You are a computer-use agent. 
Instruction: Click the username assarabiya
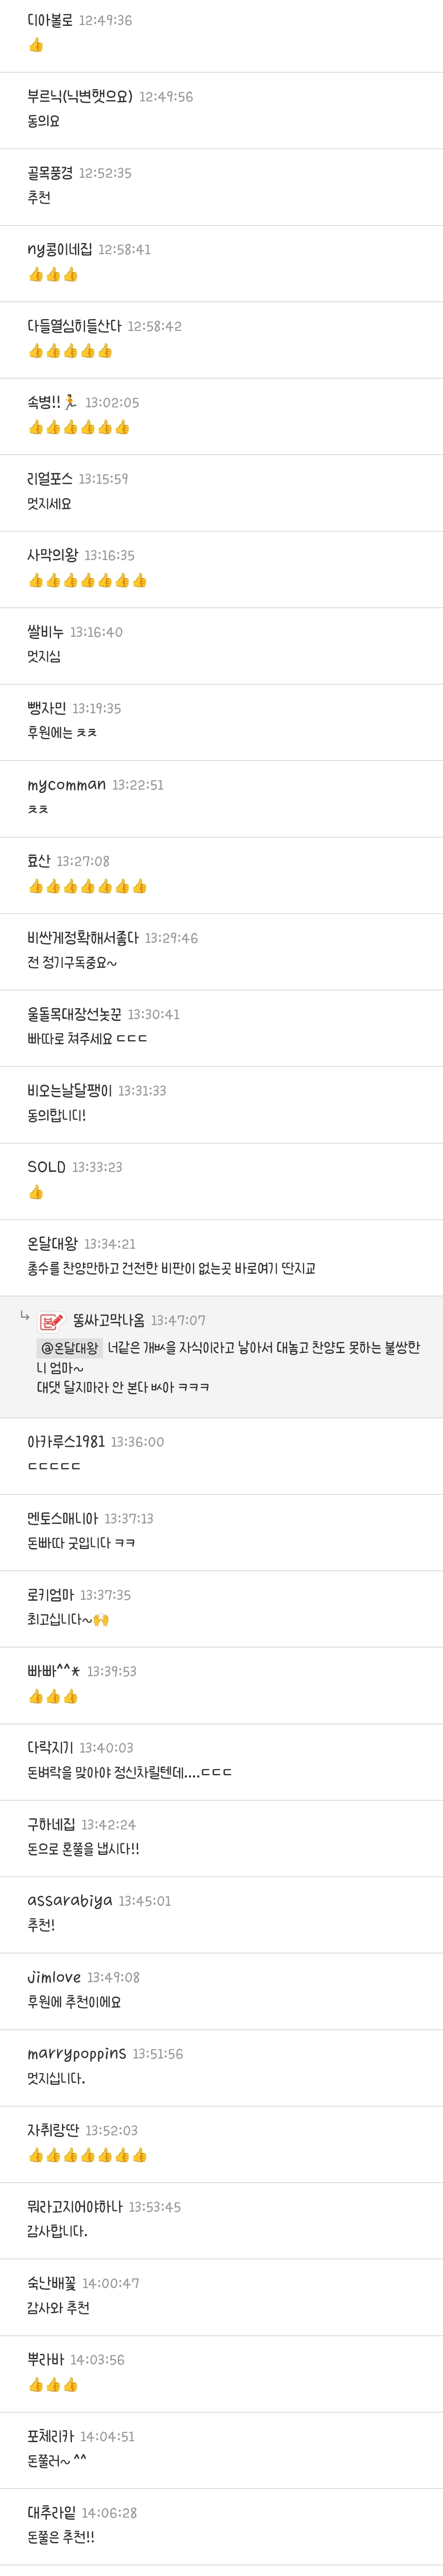70,1901
